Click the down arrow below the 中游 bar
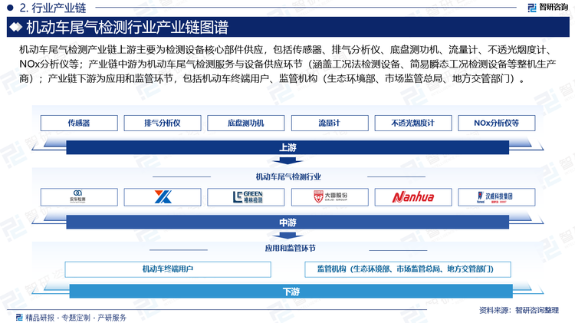 point(287,236)
